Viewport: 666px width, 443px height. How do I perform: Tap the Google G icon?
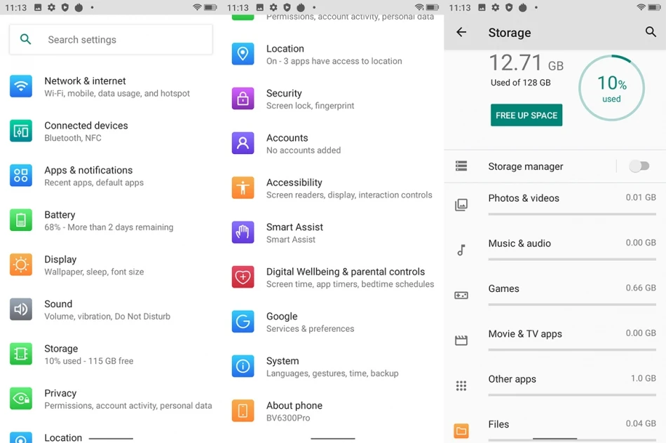point(243,321)
